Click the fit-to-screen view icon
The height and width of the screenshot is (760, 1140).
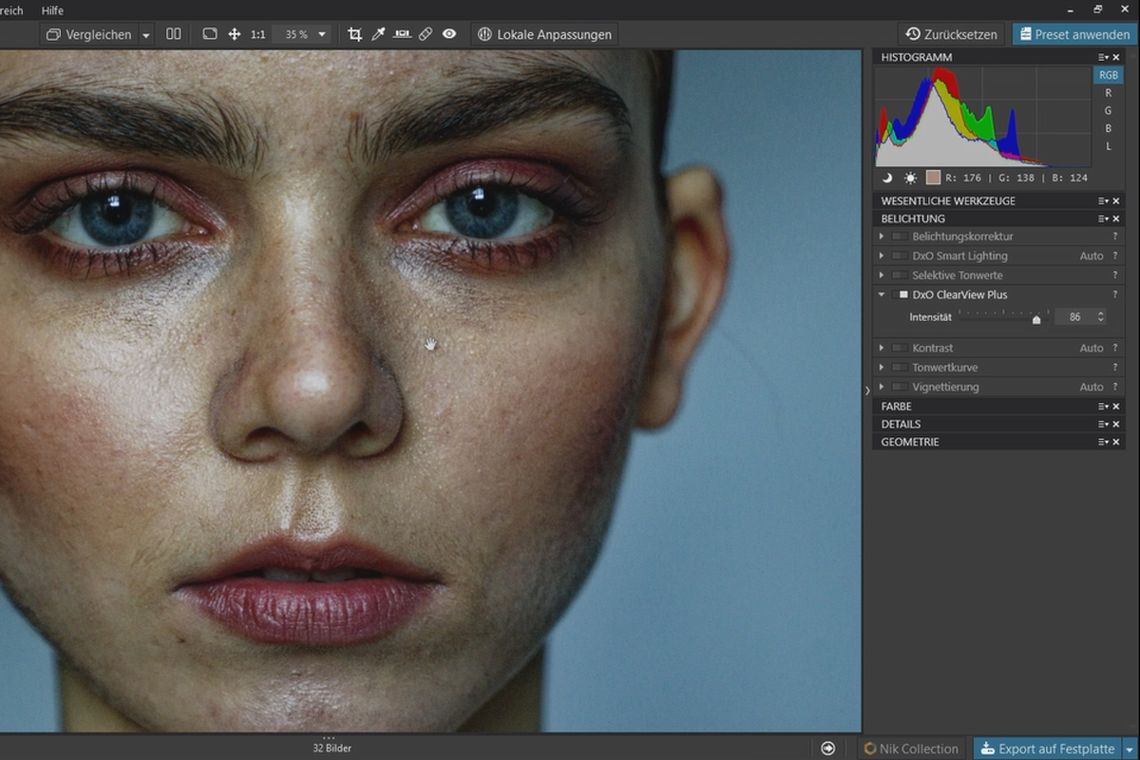coord(210,34)
